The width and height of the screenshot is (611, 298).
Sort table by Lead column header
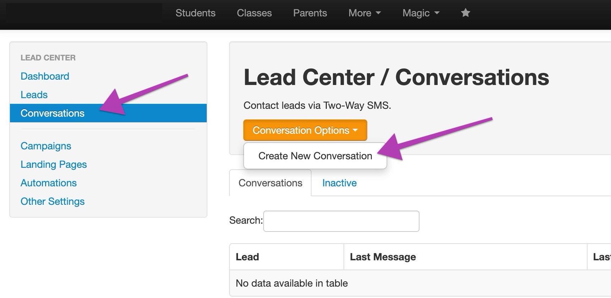tap(286, 257)
